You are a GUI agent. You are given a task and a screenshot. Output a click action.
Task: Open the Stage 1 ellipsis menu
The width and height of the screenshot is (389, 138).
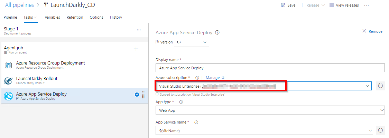[x=139, y=30]
